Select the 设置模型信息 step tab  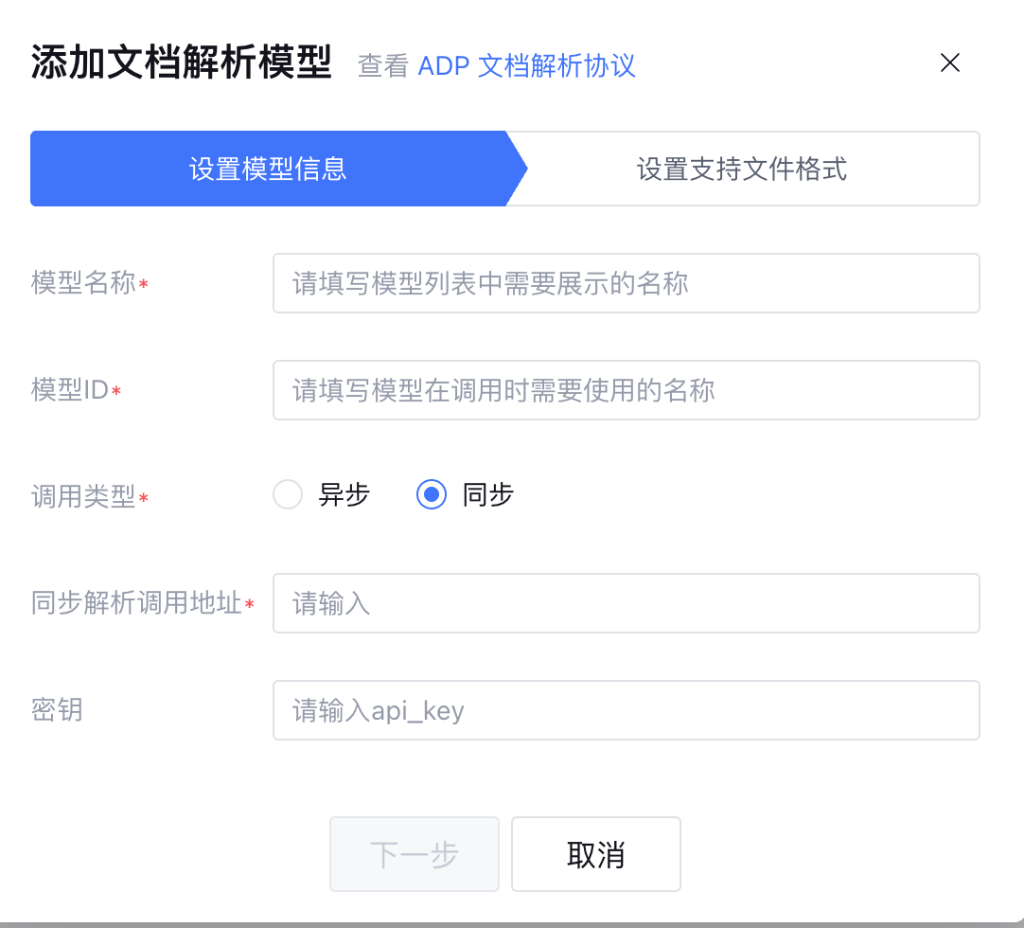pos(269,169)
